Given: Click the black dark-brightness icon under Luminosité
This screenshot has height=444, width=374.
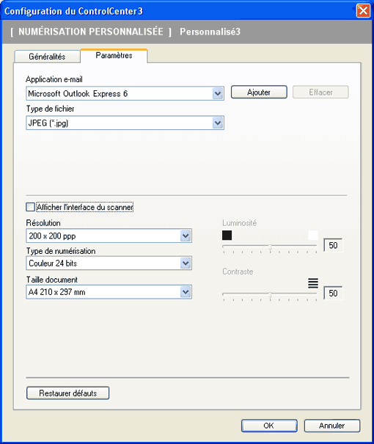Looking at the screenshot, I should (x=227, y=235).
